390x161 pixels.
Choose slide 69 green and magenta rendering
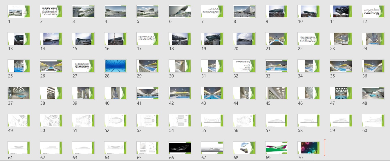pos(277,148)
